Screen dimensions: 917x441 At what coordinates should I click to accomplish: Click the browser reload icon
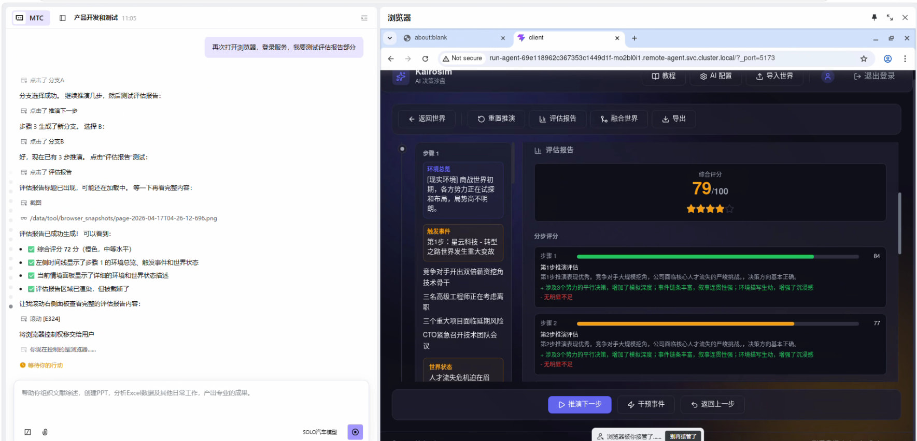[x=425, y=58]
